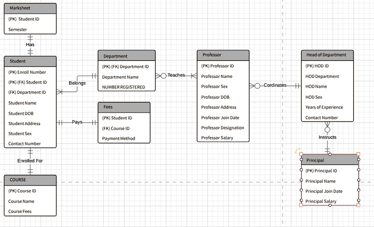Select the Marksheet entity header
Screen dimensions: 374x227
[30, 8]
